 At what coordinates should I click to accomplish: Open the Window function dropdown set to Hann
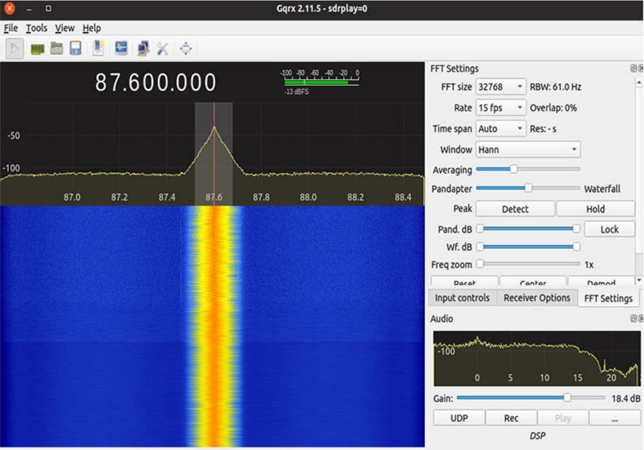pyautogui.click(x=527, y=150)
